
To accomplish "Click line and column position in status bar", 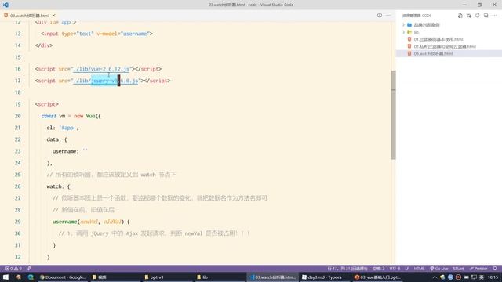I will (347, 269).
